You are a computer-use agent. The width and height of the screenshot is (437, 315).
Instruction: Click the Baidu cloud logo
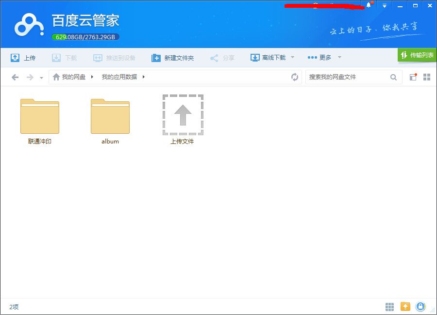point(29,25)
